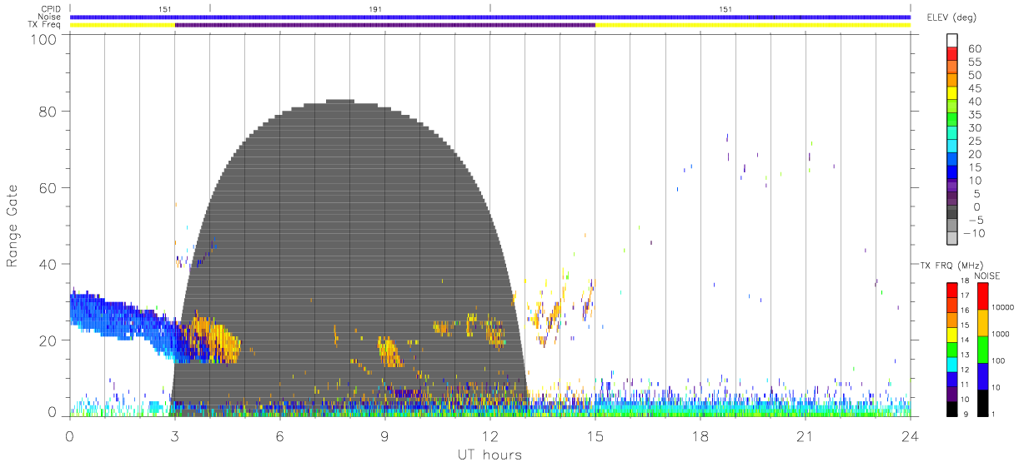Click the 100 label on the NOISE scale
The height and width of the screenshot is (472, 1024).
[999, 362]
